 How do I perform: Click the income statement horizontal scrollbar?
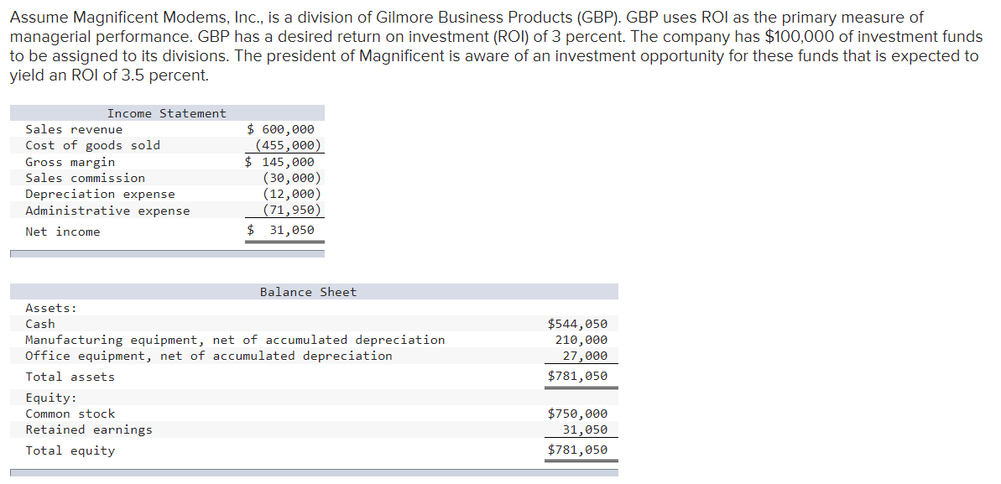coord(167,253)
